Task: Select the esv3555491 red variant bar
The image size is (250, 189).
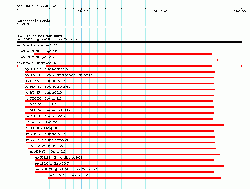Action: (x=128, y=66)
